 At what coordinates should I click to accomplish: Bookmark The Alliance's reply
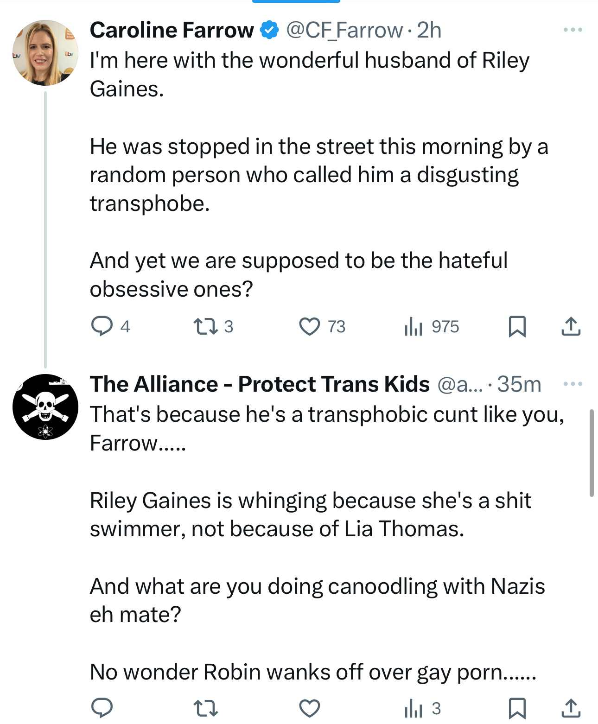[x=517, y=708]
